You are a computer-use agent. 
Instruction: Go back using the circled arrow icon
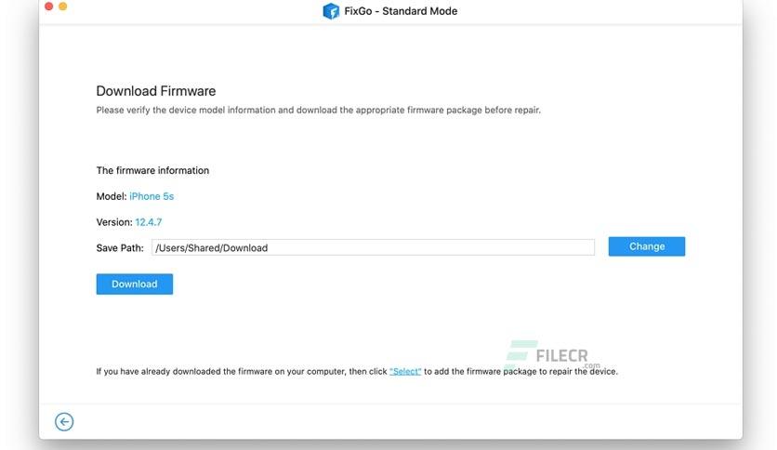(64, 422)
